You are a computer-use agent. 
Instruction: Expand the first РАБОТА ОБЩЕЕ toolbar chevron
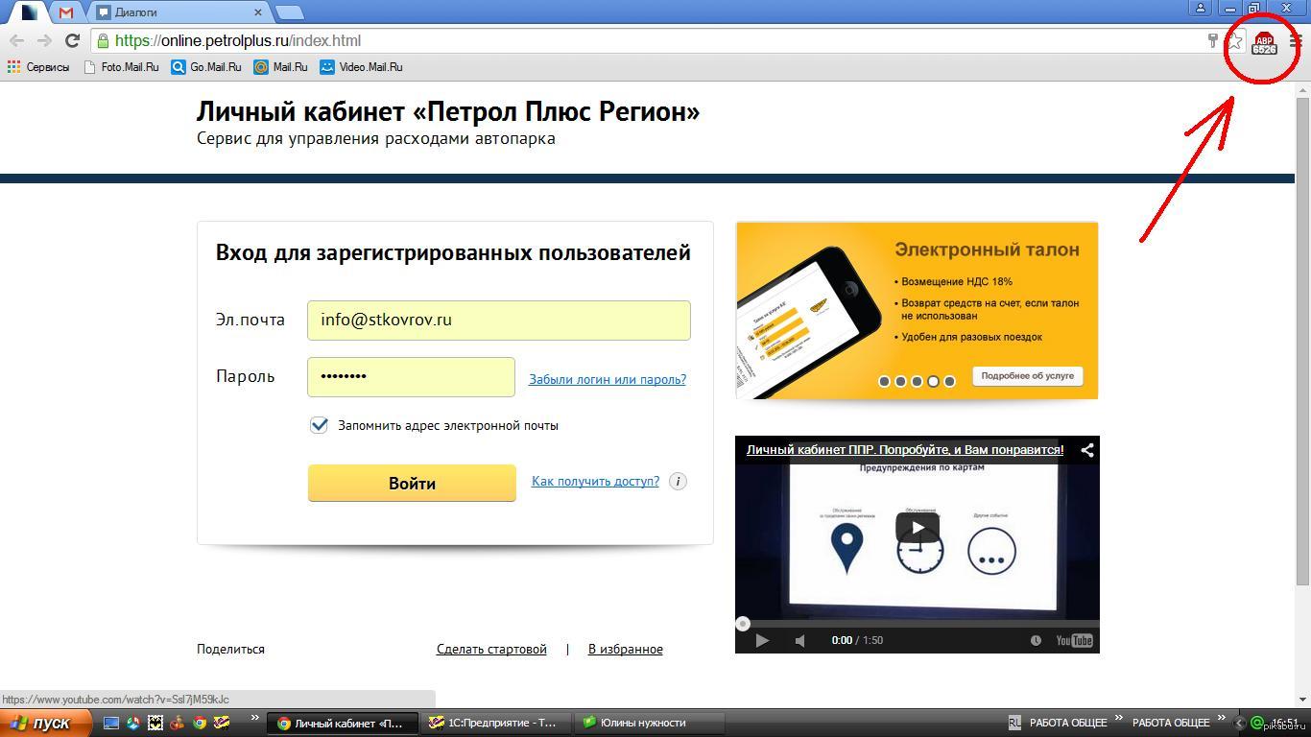1118,718
